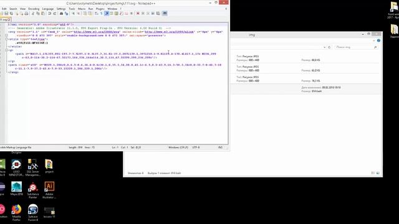
Task: Expand the Explorer ribbon chevron
Action: (373, 40)
